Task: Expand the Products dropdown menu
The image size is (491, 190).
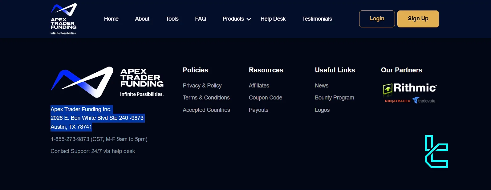Action: (x=236, y=19)
